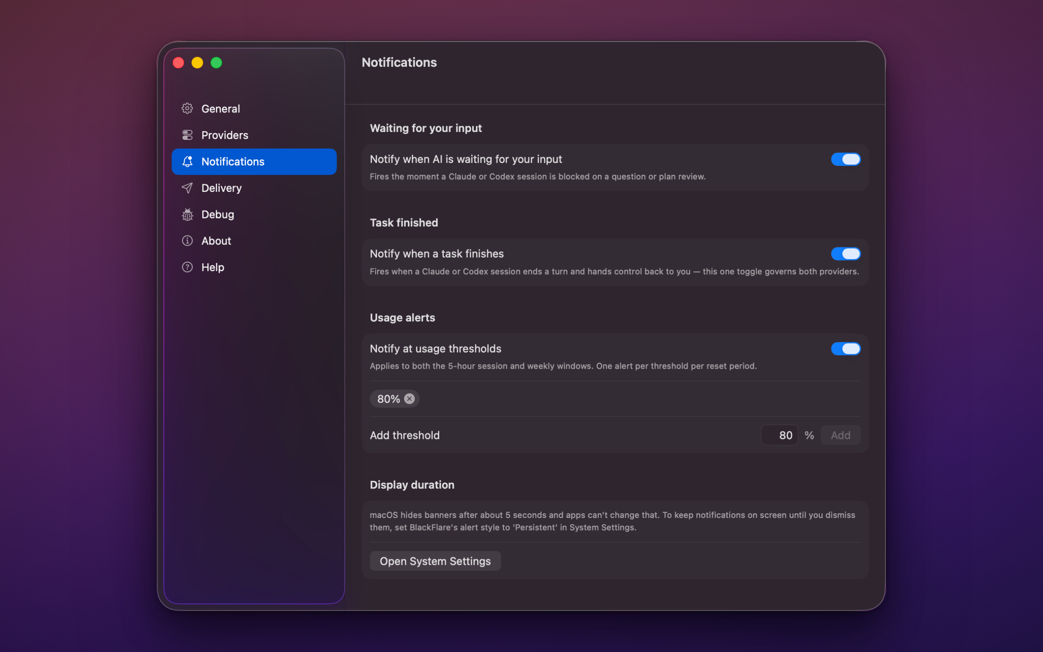Remove the 80% threshold chip

409,399
